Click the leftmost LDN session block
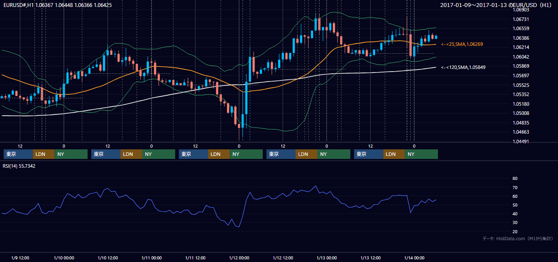The width and height of the screenshot is (558, 262). pyautogui.click(x=44, y=154)
